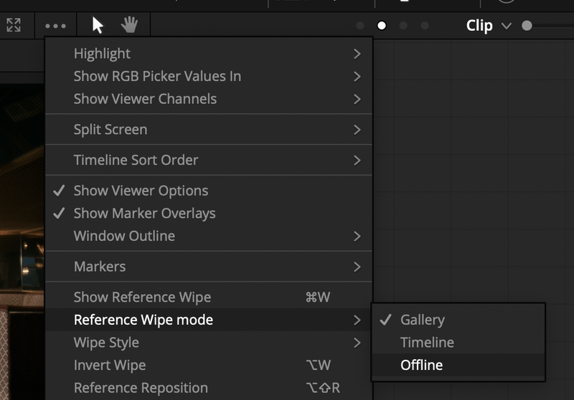Viewport: 574px width, 400px height.
Task: Click Show Reference Wipe
Action: (x=142, y=297)
